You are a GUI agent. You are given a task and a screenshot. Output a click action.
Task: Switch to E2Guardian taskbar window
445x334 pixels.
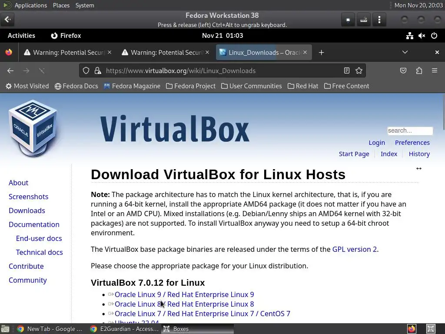click(x=124, y=329)
